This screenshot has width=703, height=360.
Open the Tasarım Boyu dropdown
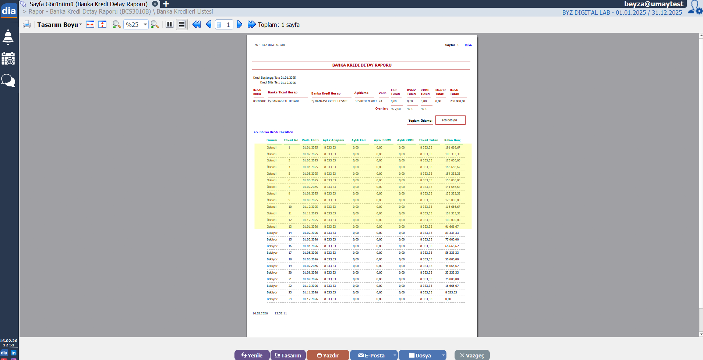pyautogui.click(x=59, y=25)
